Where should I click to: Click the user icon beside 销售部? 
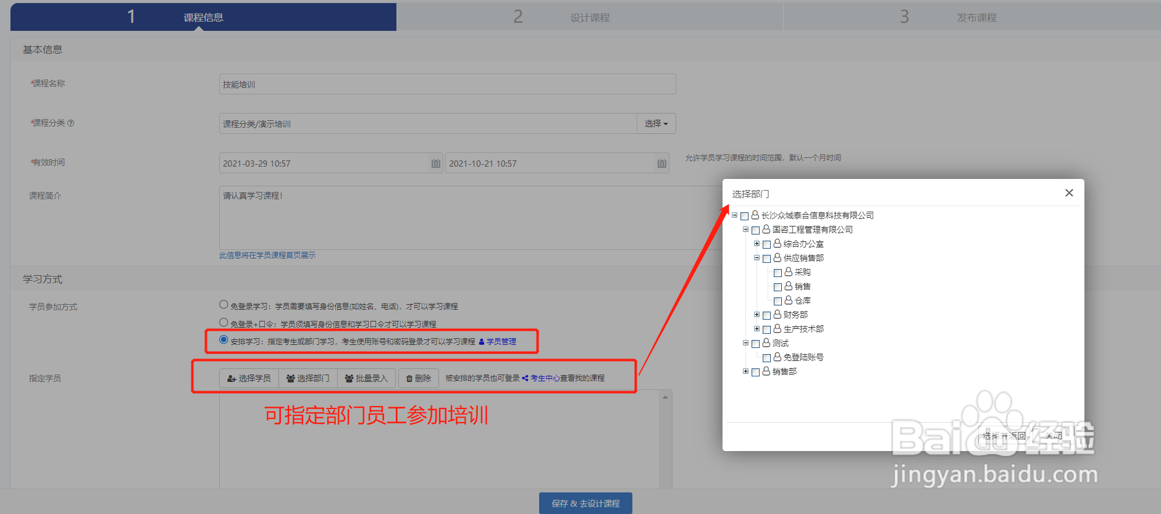[766, 371]
